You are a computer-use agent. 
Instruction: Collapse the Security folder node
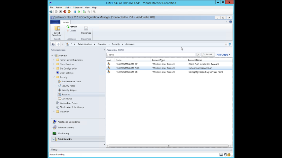(x=54, y=77)
